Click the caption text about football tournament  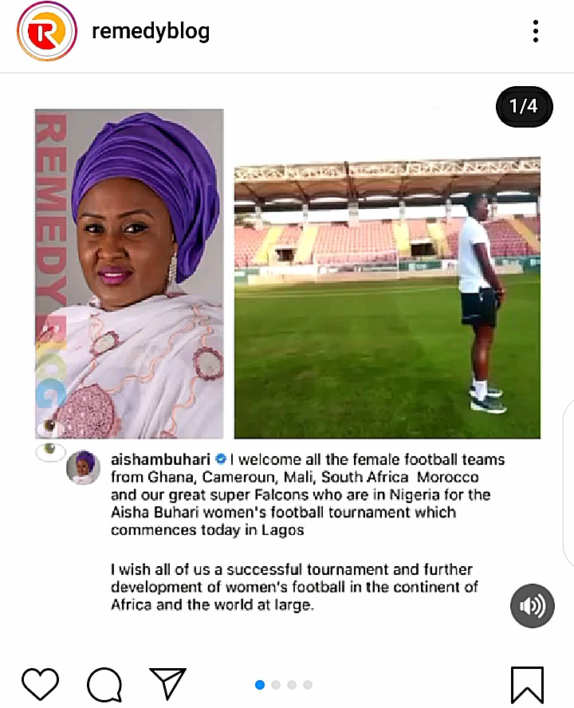coord(308,494)
